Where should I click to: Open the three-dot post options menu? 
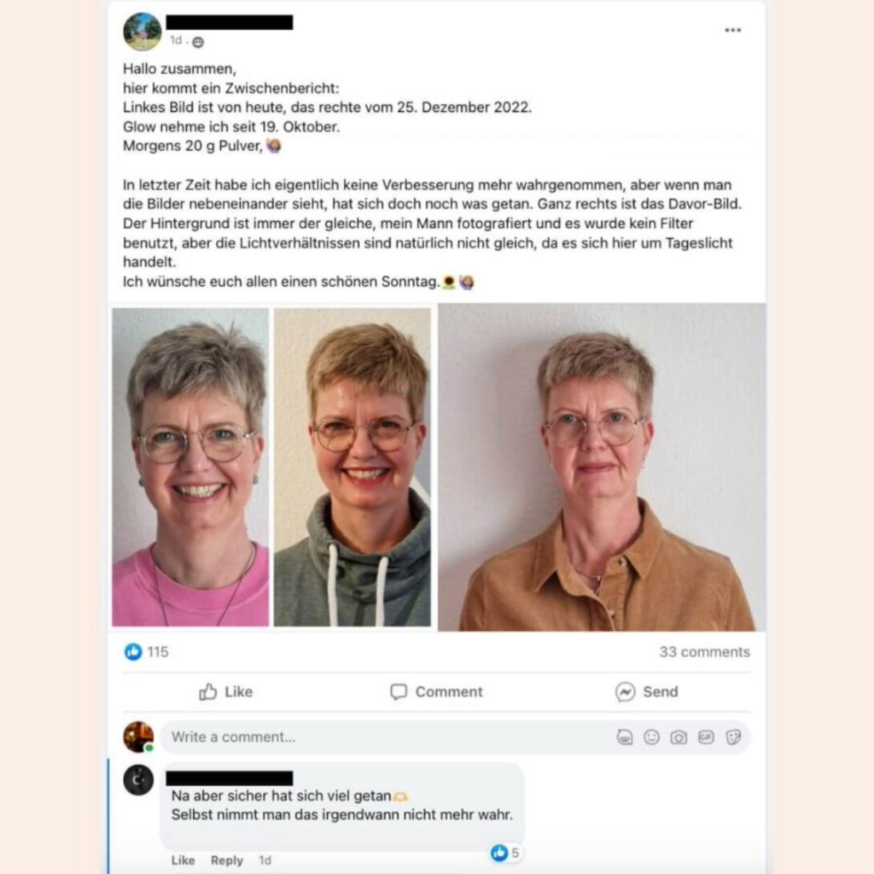coord(732,30)
